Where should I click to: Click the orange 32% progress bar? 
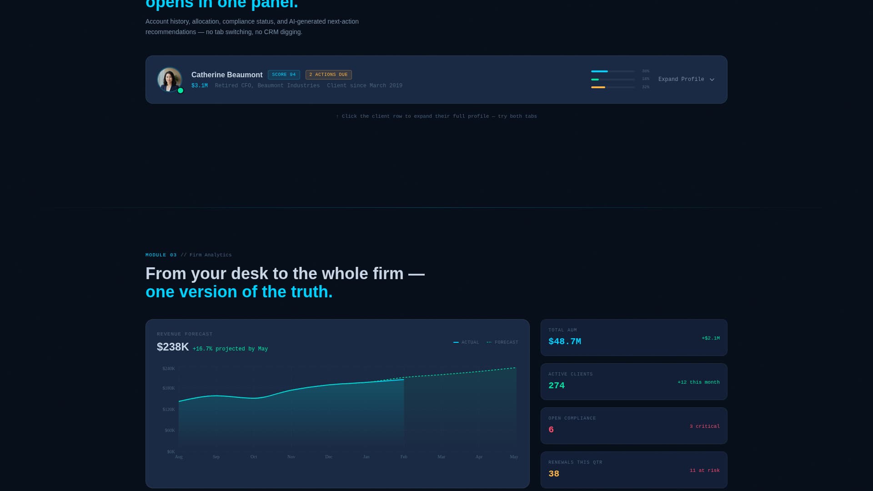pos(598,87)
